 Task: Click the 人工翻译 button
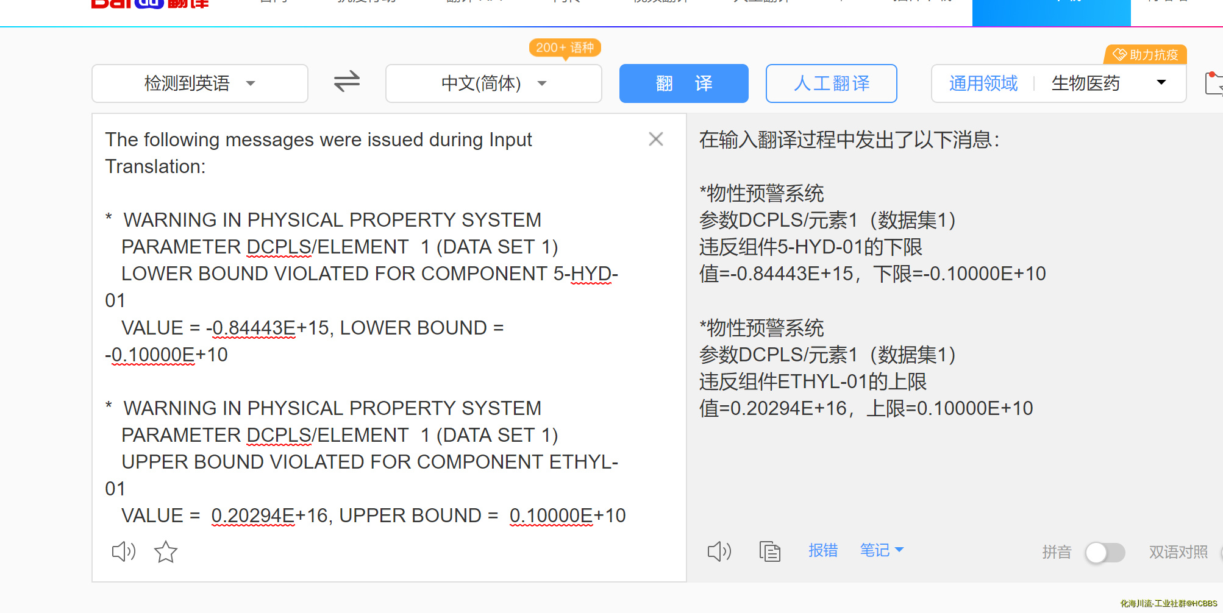(x=831, y=83)
